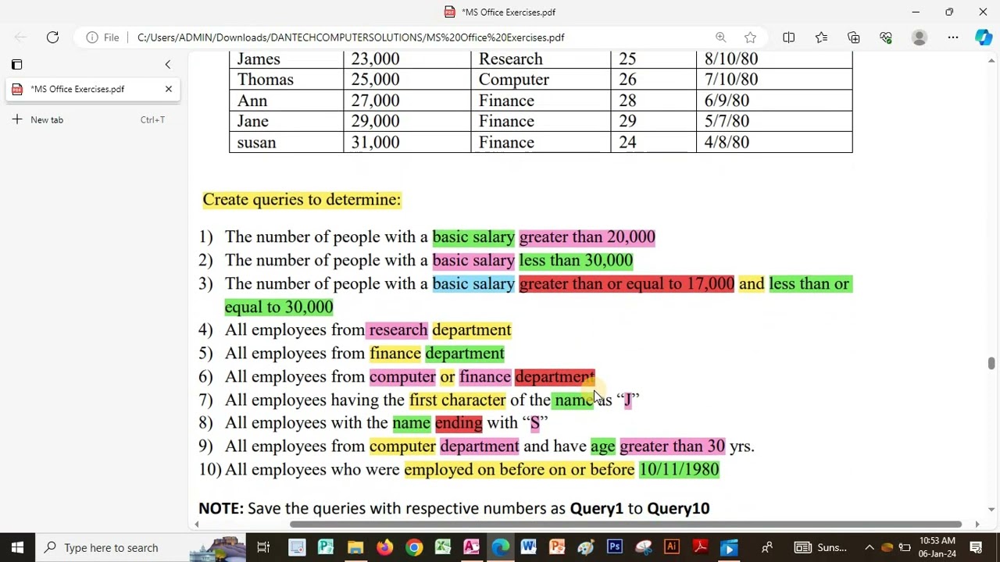Click the pink "research" highlight

tap(398, 330)
